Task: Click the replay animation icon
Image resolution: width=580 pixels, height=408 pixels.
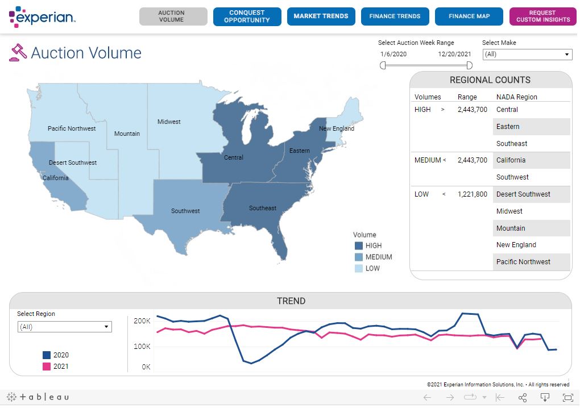Action: point(470,398)
